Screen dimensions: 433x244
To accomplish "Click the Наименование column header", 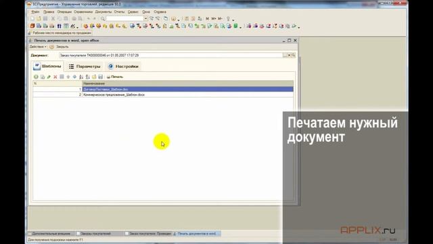I will [188, 83].
